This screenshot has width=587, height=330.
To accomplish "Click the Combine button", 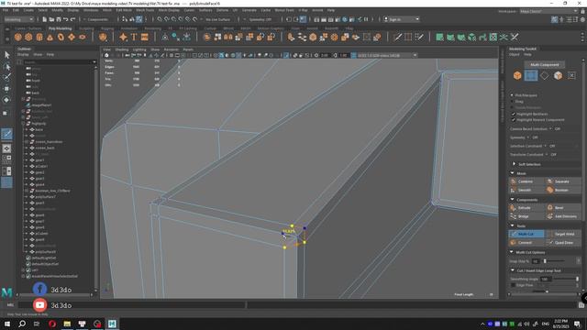I will pyautogui.click(x=526, y=181).
